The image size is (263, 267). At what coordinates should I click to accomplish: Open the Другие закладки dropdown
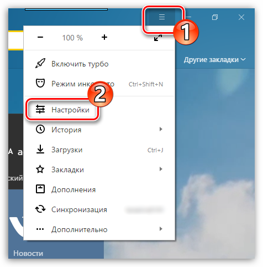click(215, 60)
